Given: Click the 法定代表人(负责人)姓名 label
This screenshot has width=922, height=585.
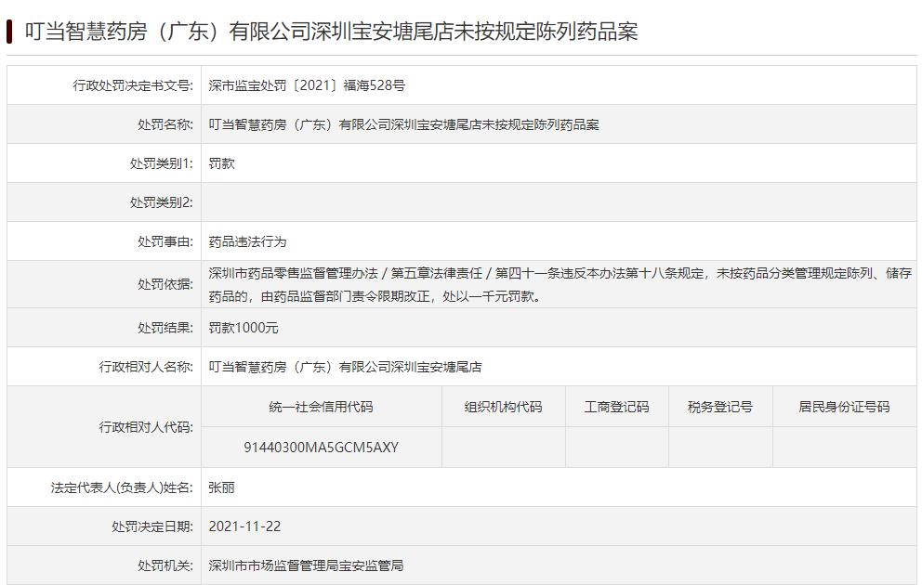Looking at the screenshot, I should [122, 487].
